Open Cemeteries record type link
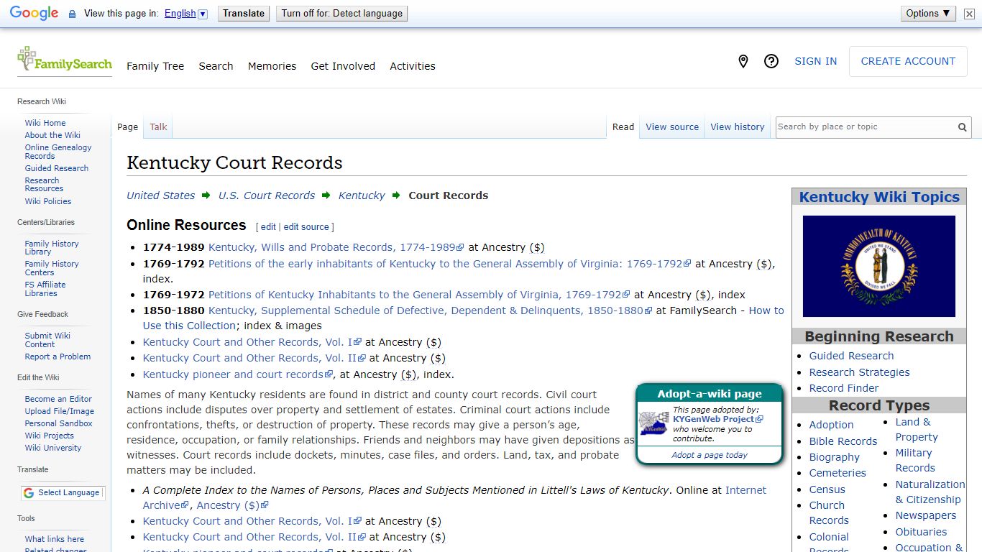The height and width of the screenshot is (552, 982). point(838,473)
